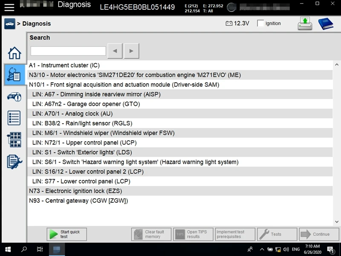Select N73 Electronic ignition lock (EZS)
The height and width of the screenshot is (256, 341).
pos(180,191)
